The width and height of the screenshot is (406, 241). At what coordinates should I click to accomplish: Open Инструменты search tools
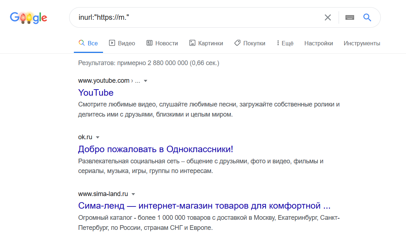pos(362,43)
